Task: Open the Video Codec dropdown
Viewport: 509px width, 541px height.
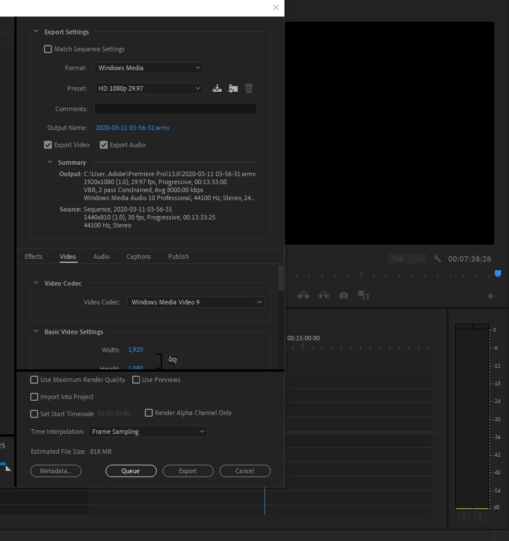Action: point(196,302)
